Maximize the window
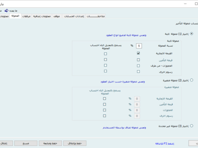Screen dimensions: 198x148 (x=196, y=4)
